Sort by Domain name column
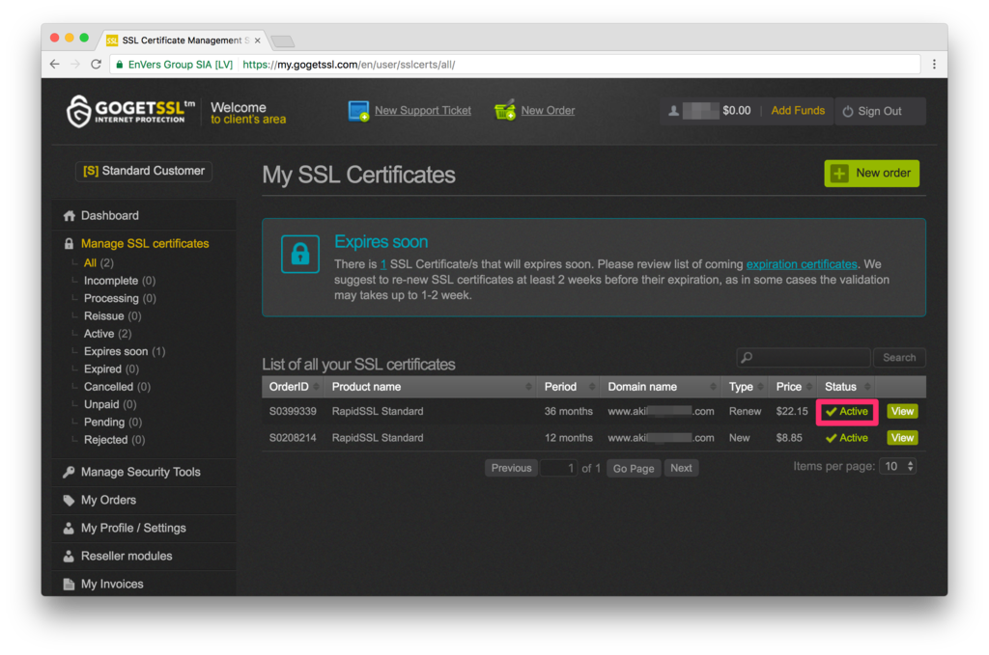This screenshot has width=989, height=655. [661, 387]
